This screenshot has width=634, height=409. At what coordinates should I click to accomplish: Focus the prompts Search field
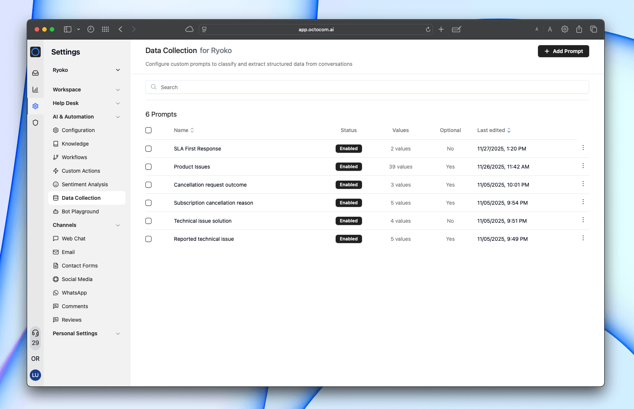[367, 87]
